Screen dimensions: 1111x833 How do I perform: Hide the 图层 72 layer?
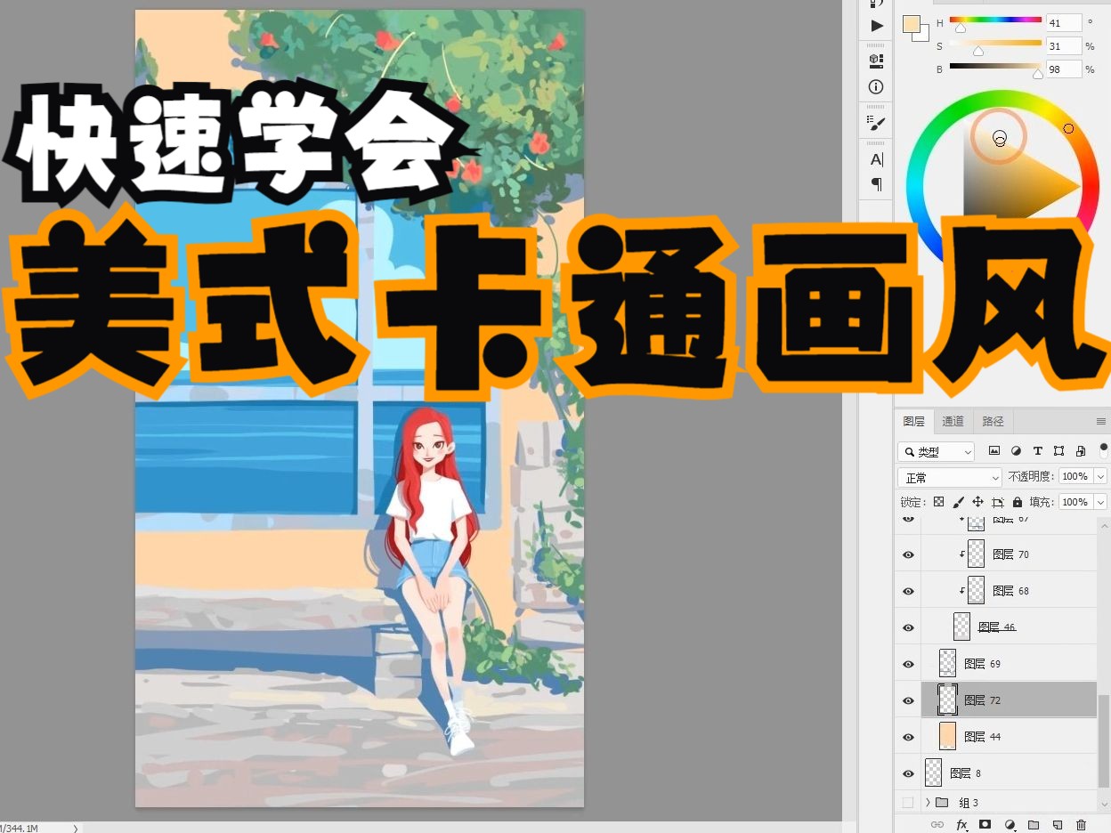pos(907,700)
